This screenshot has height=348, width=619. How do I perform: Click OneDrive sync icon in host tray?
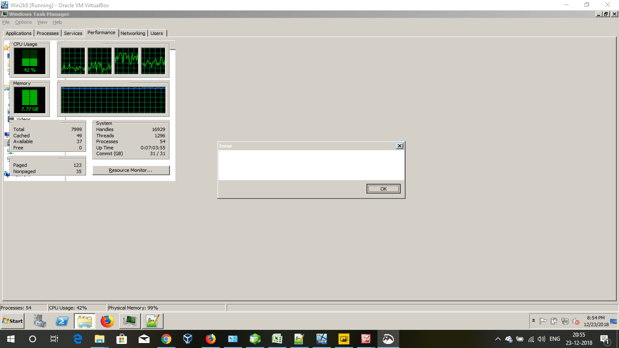(x=508, y=339)
